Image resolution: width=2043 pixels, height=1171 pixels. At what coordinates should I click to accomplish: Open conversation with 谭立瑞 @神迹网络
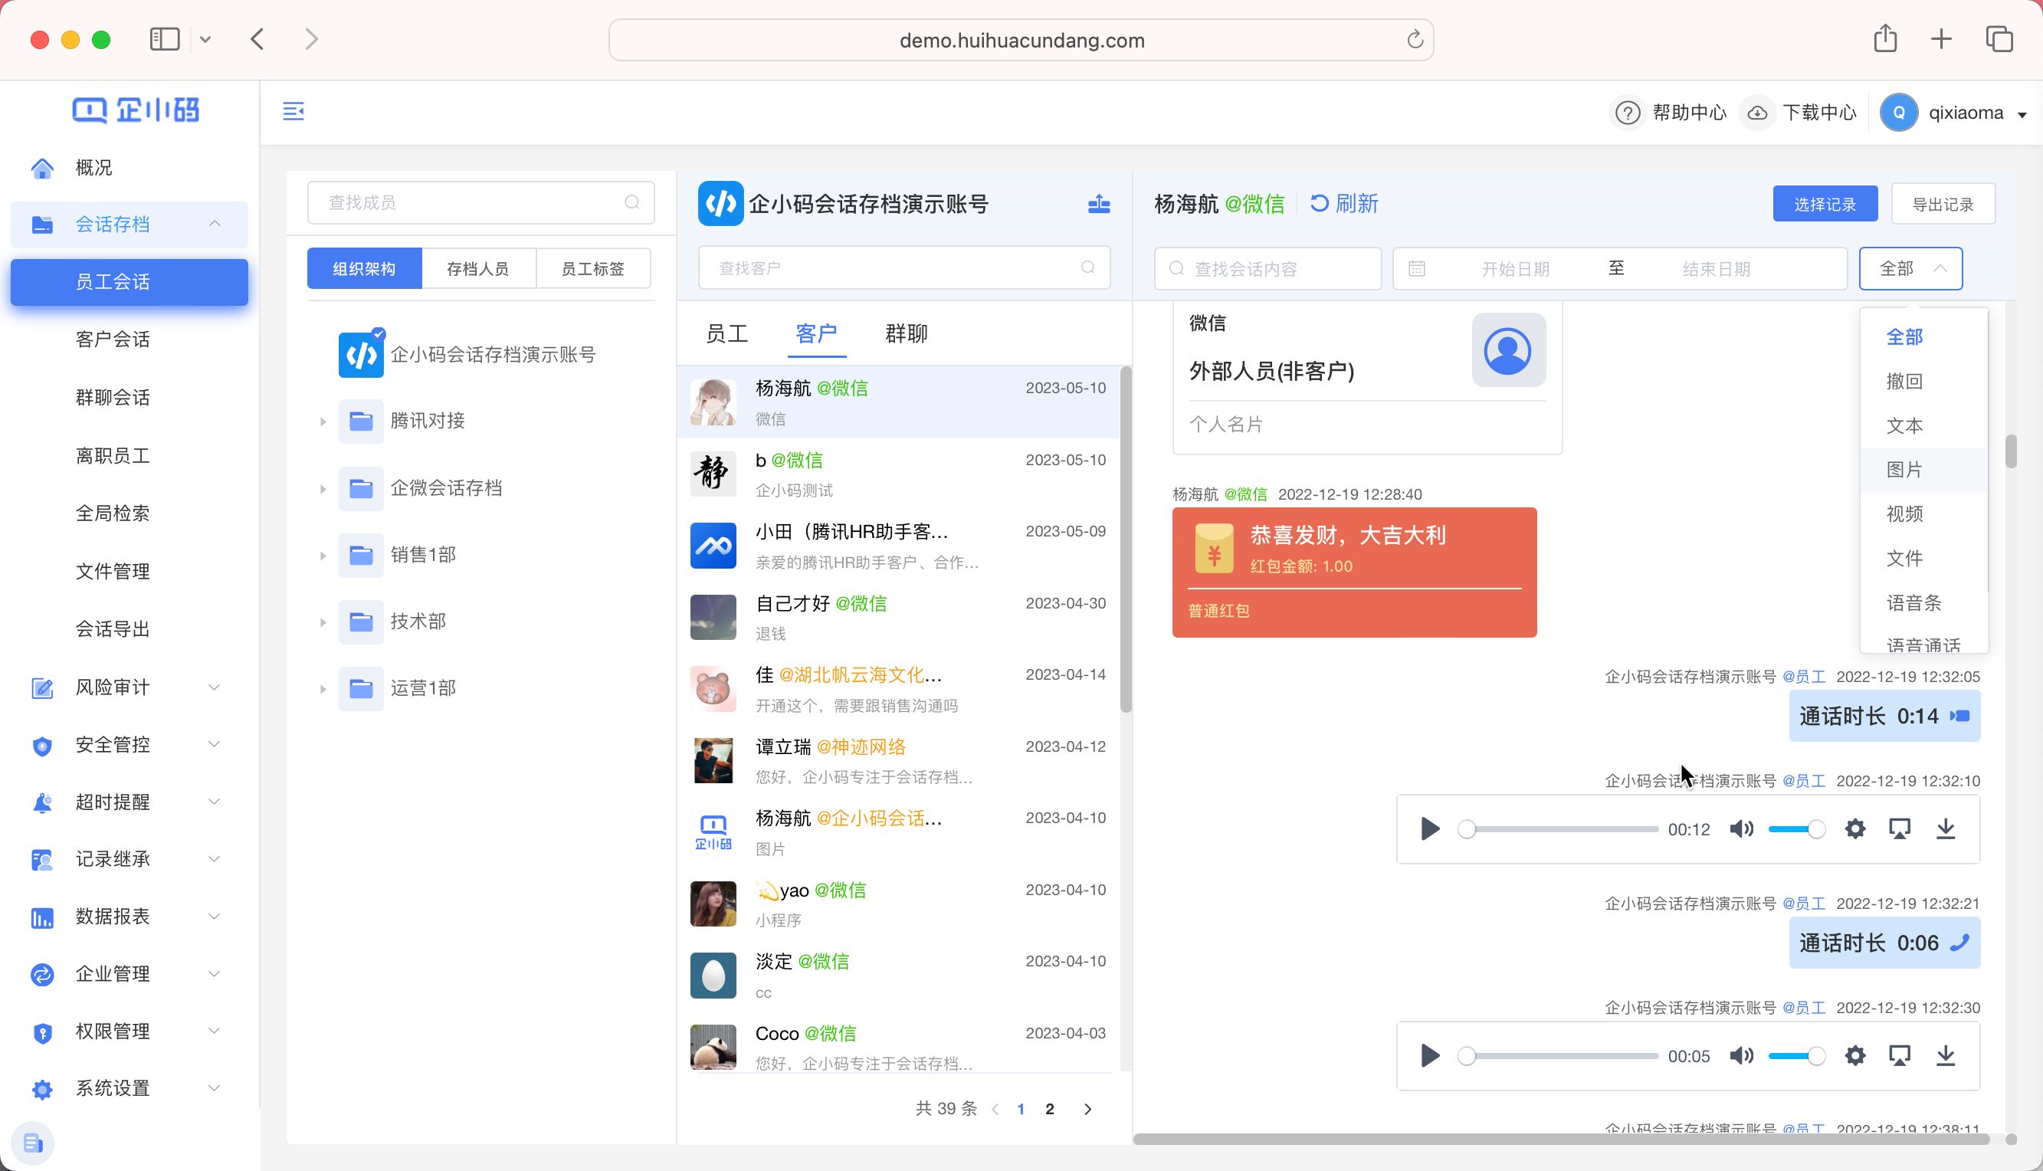pos(898,761)
